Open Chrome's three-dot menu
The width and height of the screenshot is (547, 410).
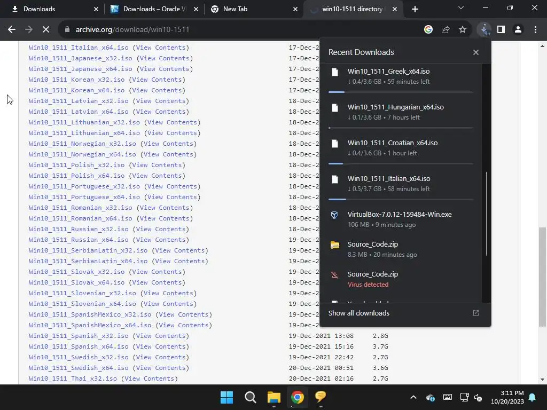pos(535,30)
